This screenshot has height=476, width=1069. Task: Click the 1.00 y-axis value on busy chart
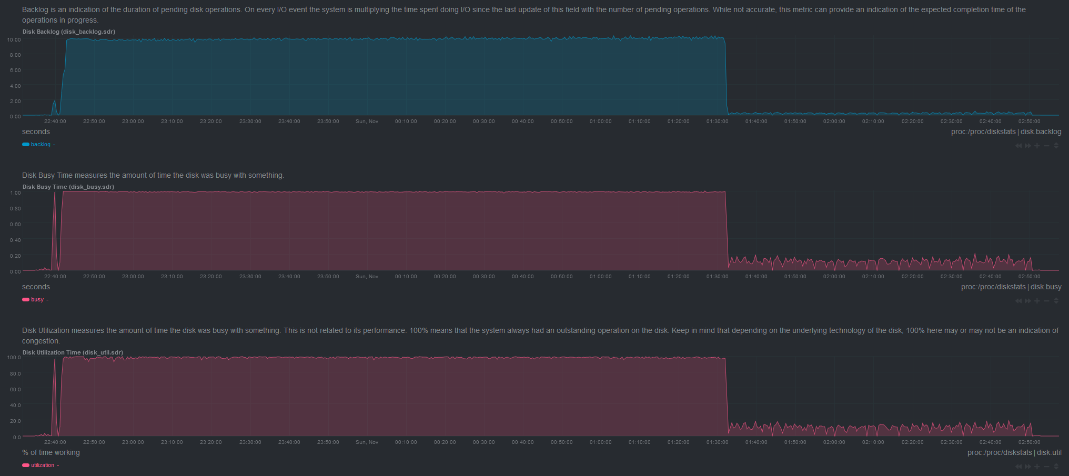(x=15, y=193)
